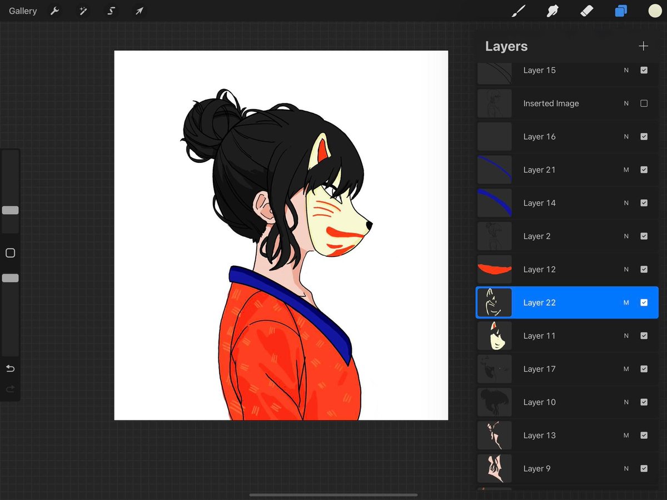Open the Adjustments magic wand menu
The height and width of the screenshot is (500, 667).
pyautogui.click(x=83, y=11)
